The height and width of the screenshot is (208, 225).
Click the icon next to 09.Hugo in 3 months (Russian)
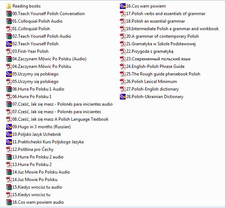(x=9, y=127)
